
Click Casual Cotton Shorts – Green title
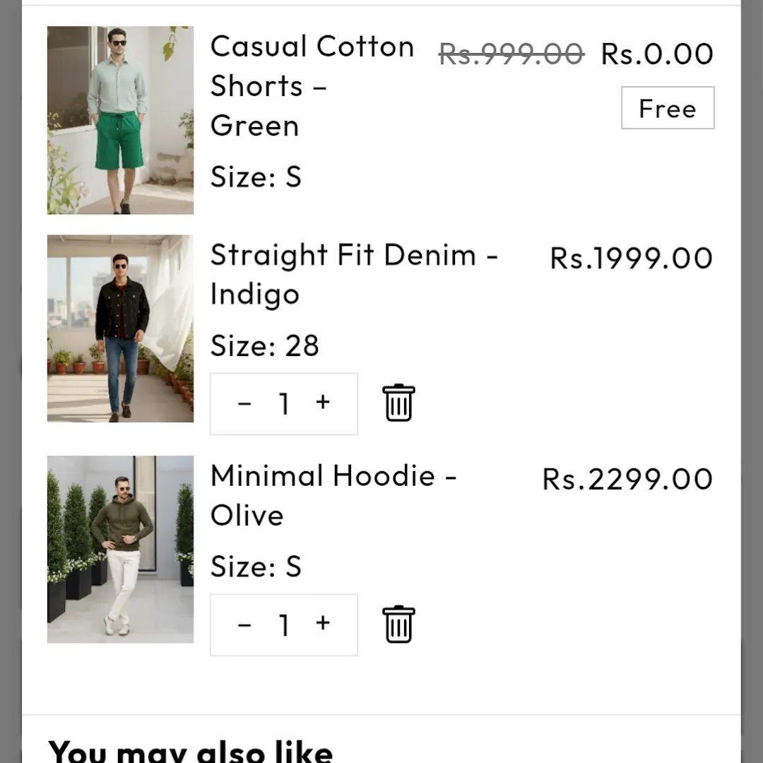(312, 86)
